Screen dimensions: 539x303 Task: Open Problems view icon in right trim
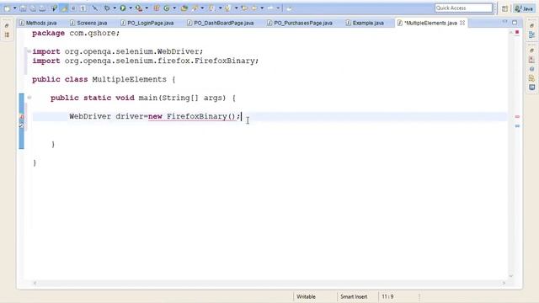[x=531, y=60]
